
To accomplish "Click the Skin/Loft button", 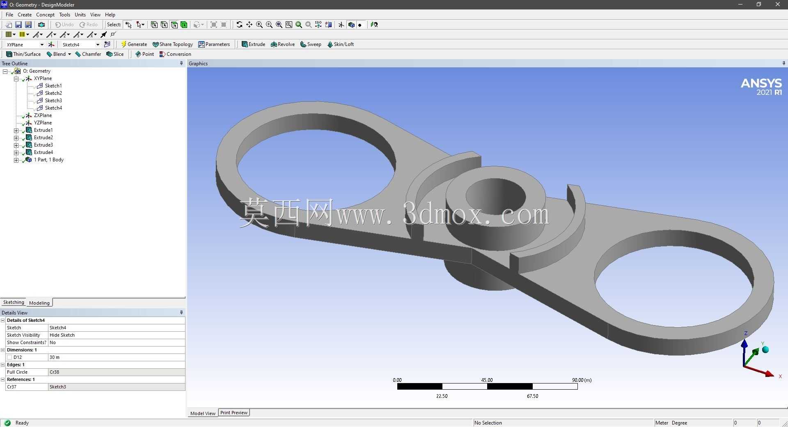I will (x=341, y=44).
